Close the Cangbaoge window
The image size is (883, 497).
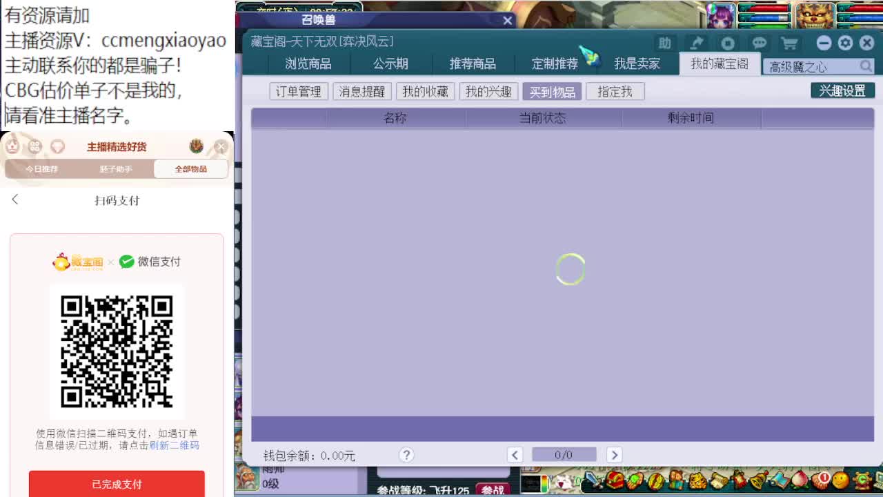(x=866, y=43)
